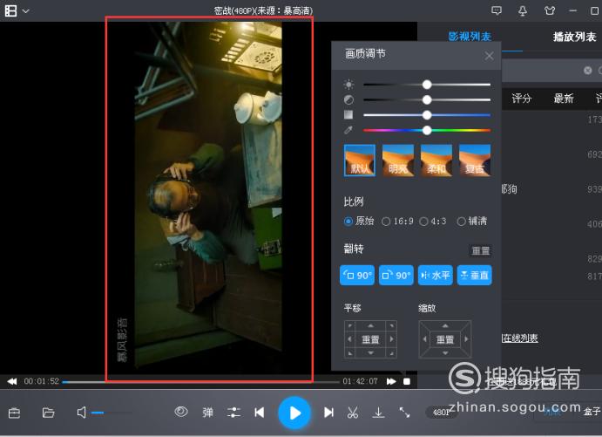The width and height of the screenshot is (602, 437).
Task: Skip to next video track
Action: [x=328, y=413]
